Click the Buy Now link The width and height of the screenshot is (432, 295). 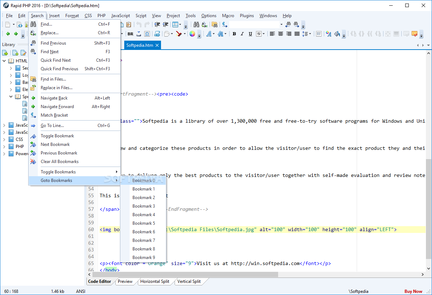413,291
